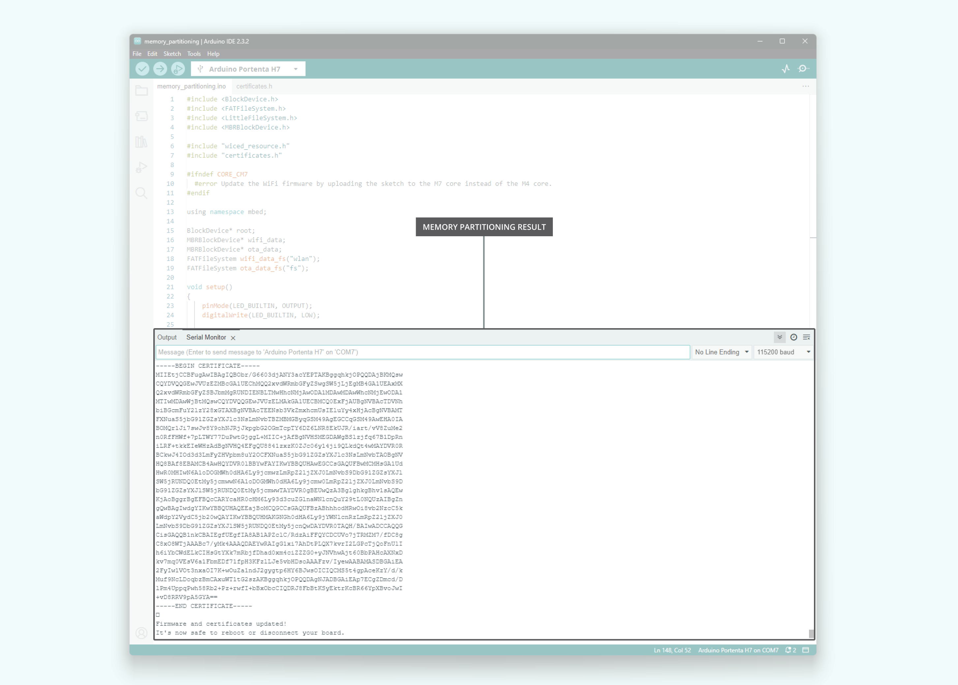This screenshot has height=685, width=958.
Task: Click the Verify sketch checkmark button
Action: click(142, 69)
